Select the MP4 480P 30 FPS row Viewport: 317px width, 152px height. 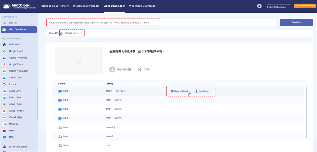point(178,109)
